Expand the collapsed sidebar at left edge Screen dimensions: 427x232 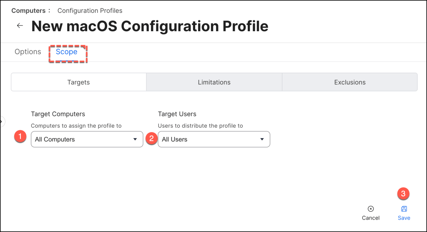click(2, 122)
